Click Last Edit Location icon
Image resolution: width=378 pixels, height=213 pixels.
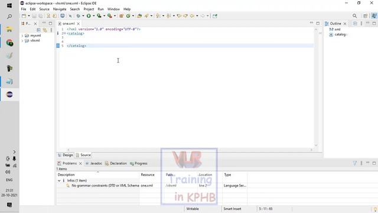pos(179,16)
